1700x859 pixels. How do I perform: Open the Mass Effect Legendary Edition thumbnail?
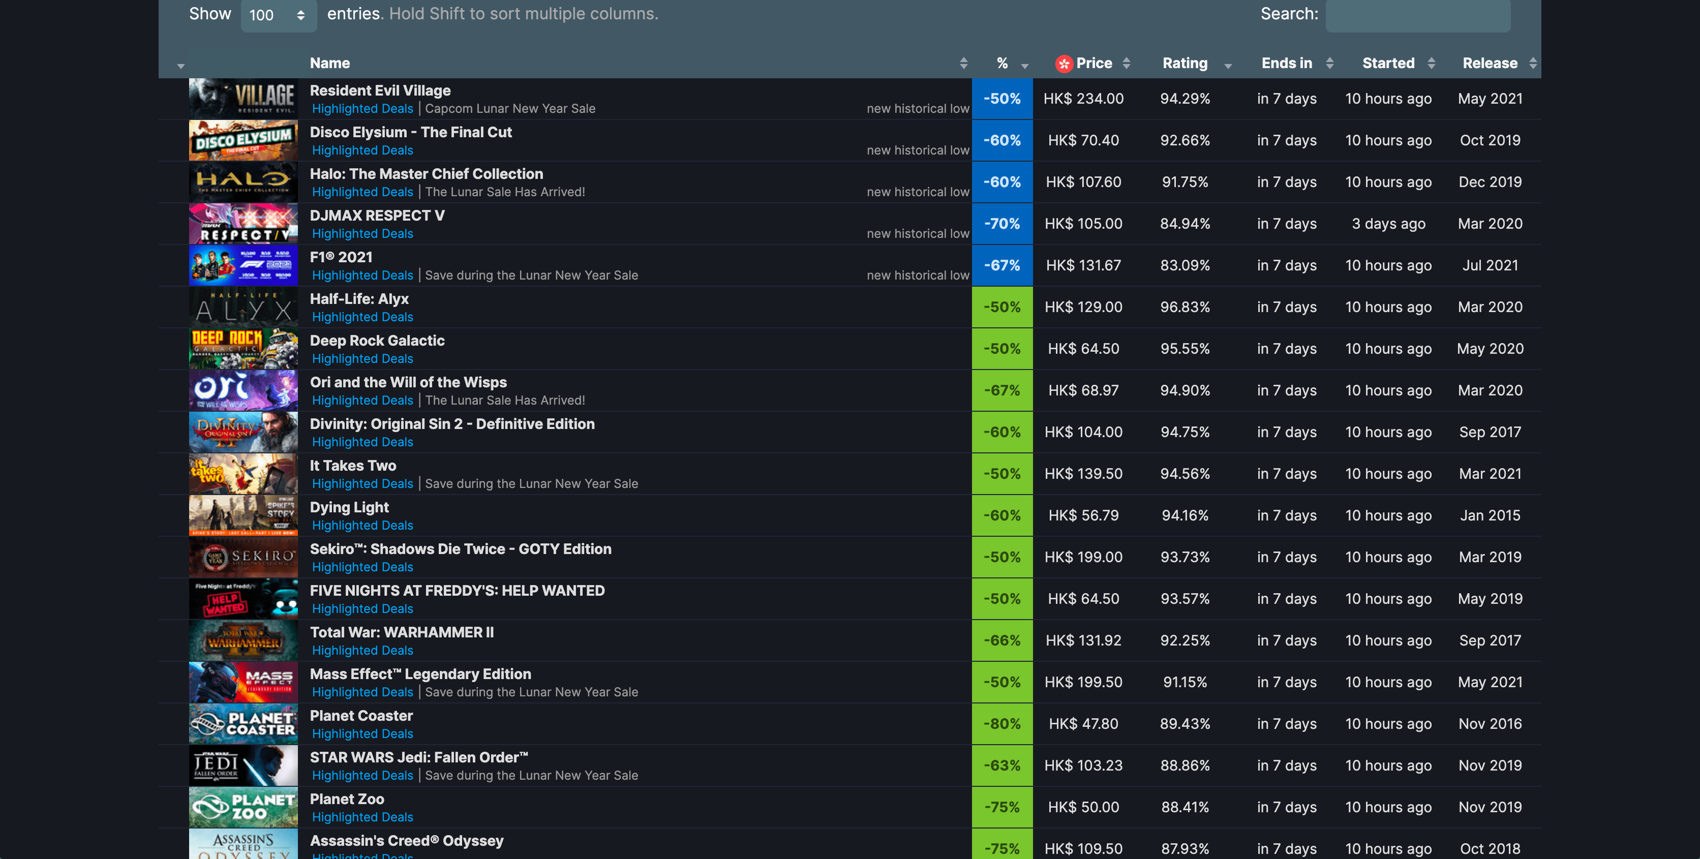[x=243, y=682]
